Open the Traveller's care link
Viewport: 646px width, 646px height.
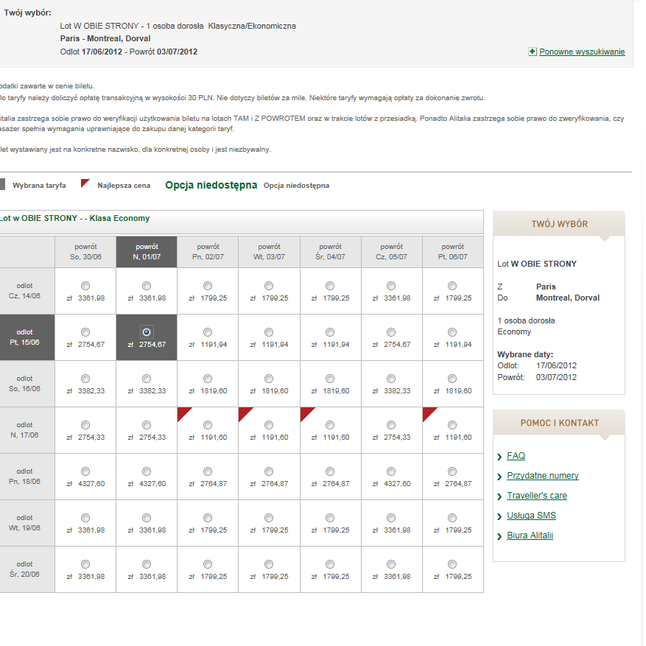point(537,495)
